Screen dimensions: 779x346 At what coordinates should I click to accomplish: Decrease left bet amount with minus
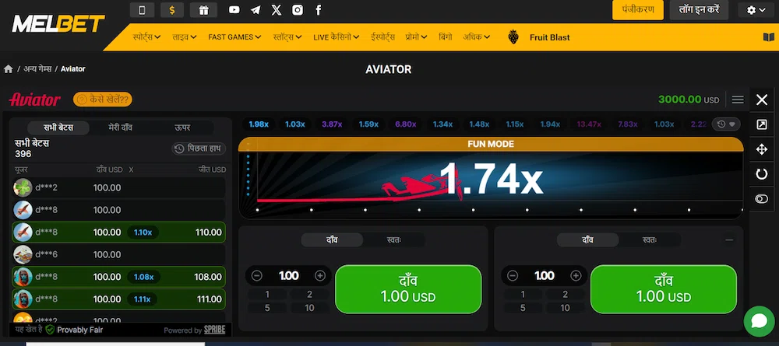click(x=257, y=275)
